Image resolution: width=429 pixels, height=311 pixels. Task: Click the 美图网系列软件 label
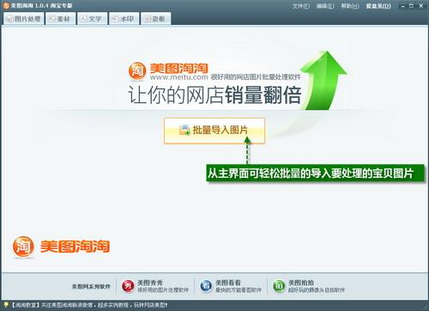91,286
